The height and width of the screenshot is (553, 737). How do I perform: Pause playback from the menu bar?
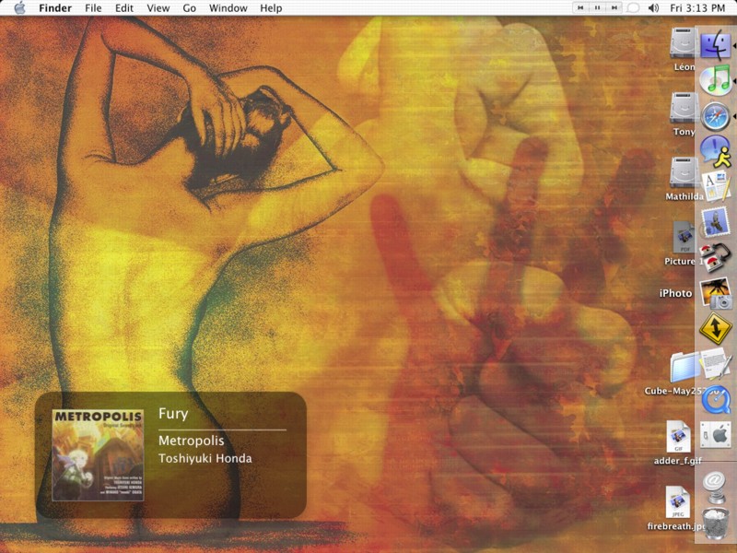point(597,7)
